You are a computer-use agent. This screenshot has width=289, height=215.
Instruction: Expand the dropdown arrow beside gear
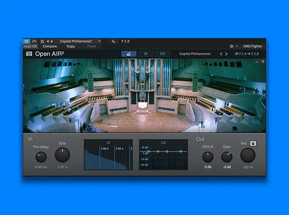tap(237, 46)
